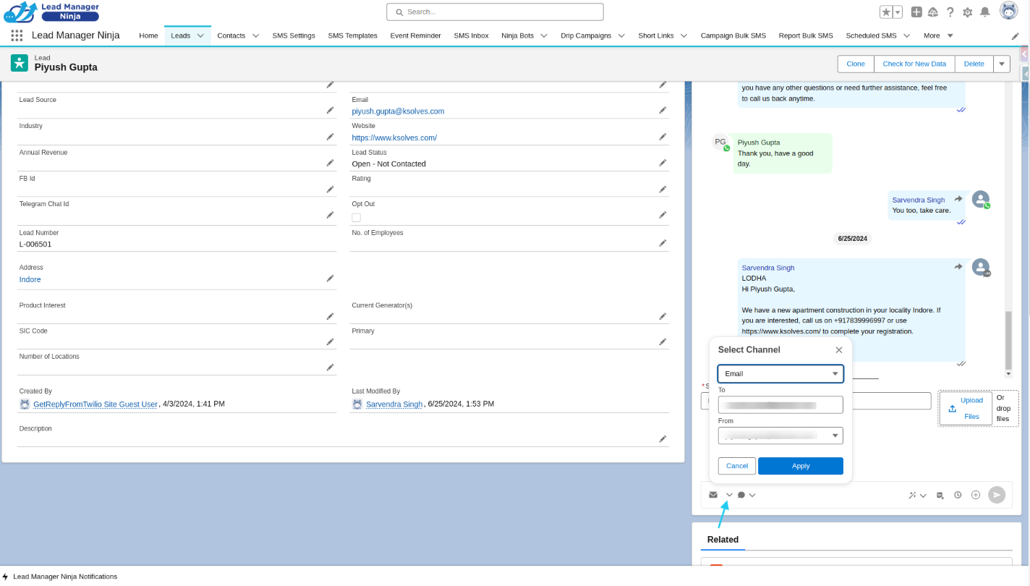Edit the Description field pencil icon
1030x586 pixels.
(663, 439)
